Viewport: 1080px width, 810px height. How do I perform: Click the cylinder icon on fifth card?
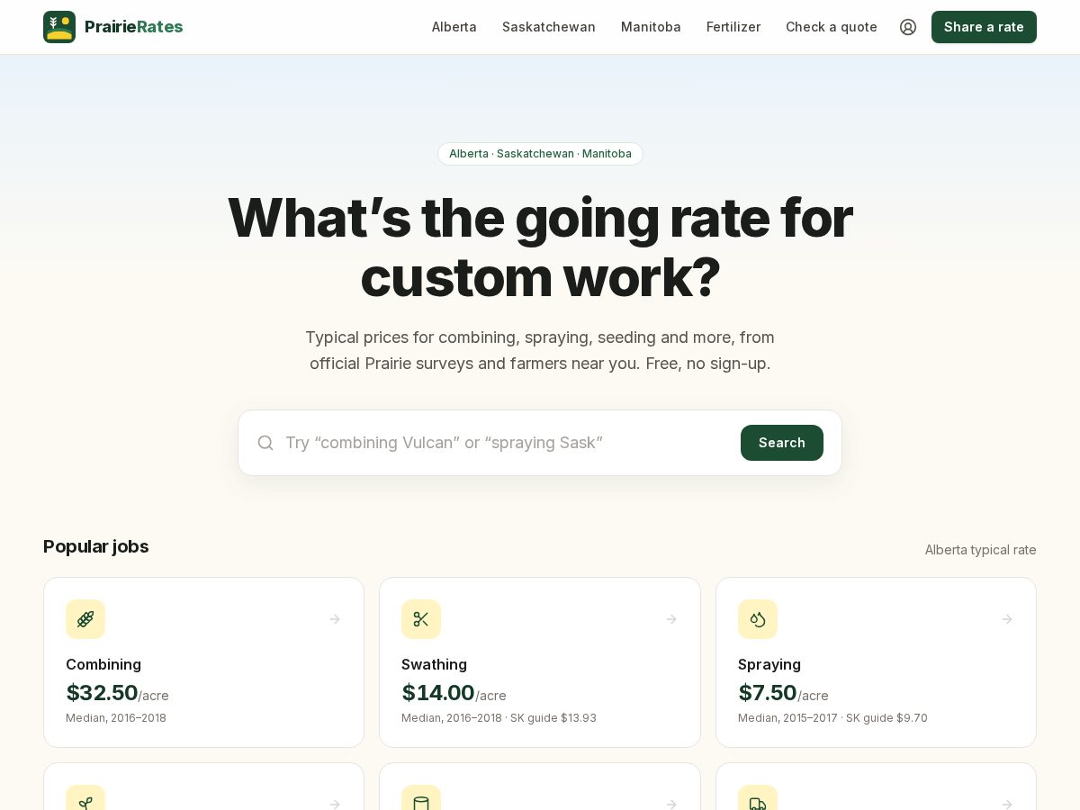point(421,797)
